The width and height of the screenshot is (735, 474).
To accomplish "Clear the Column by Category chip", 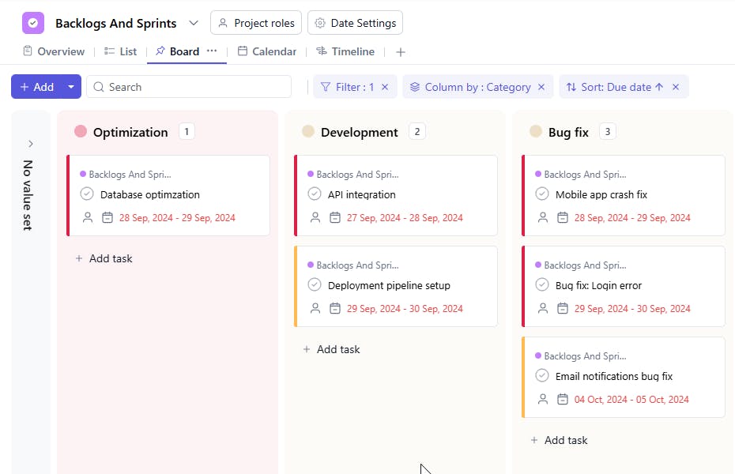I will coord(541,87).
